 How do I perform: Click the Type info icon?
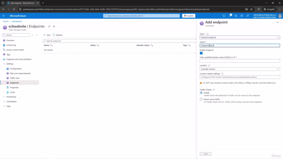tap(207, 34)
